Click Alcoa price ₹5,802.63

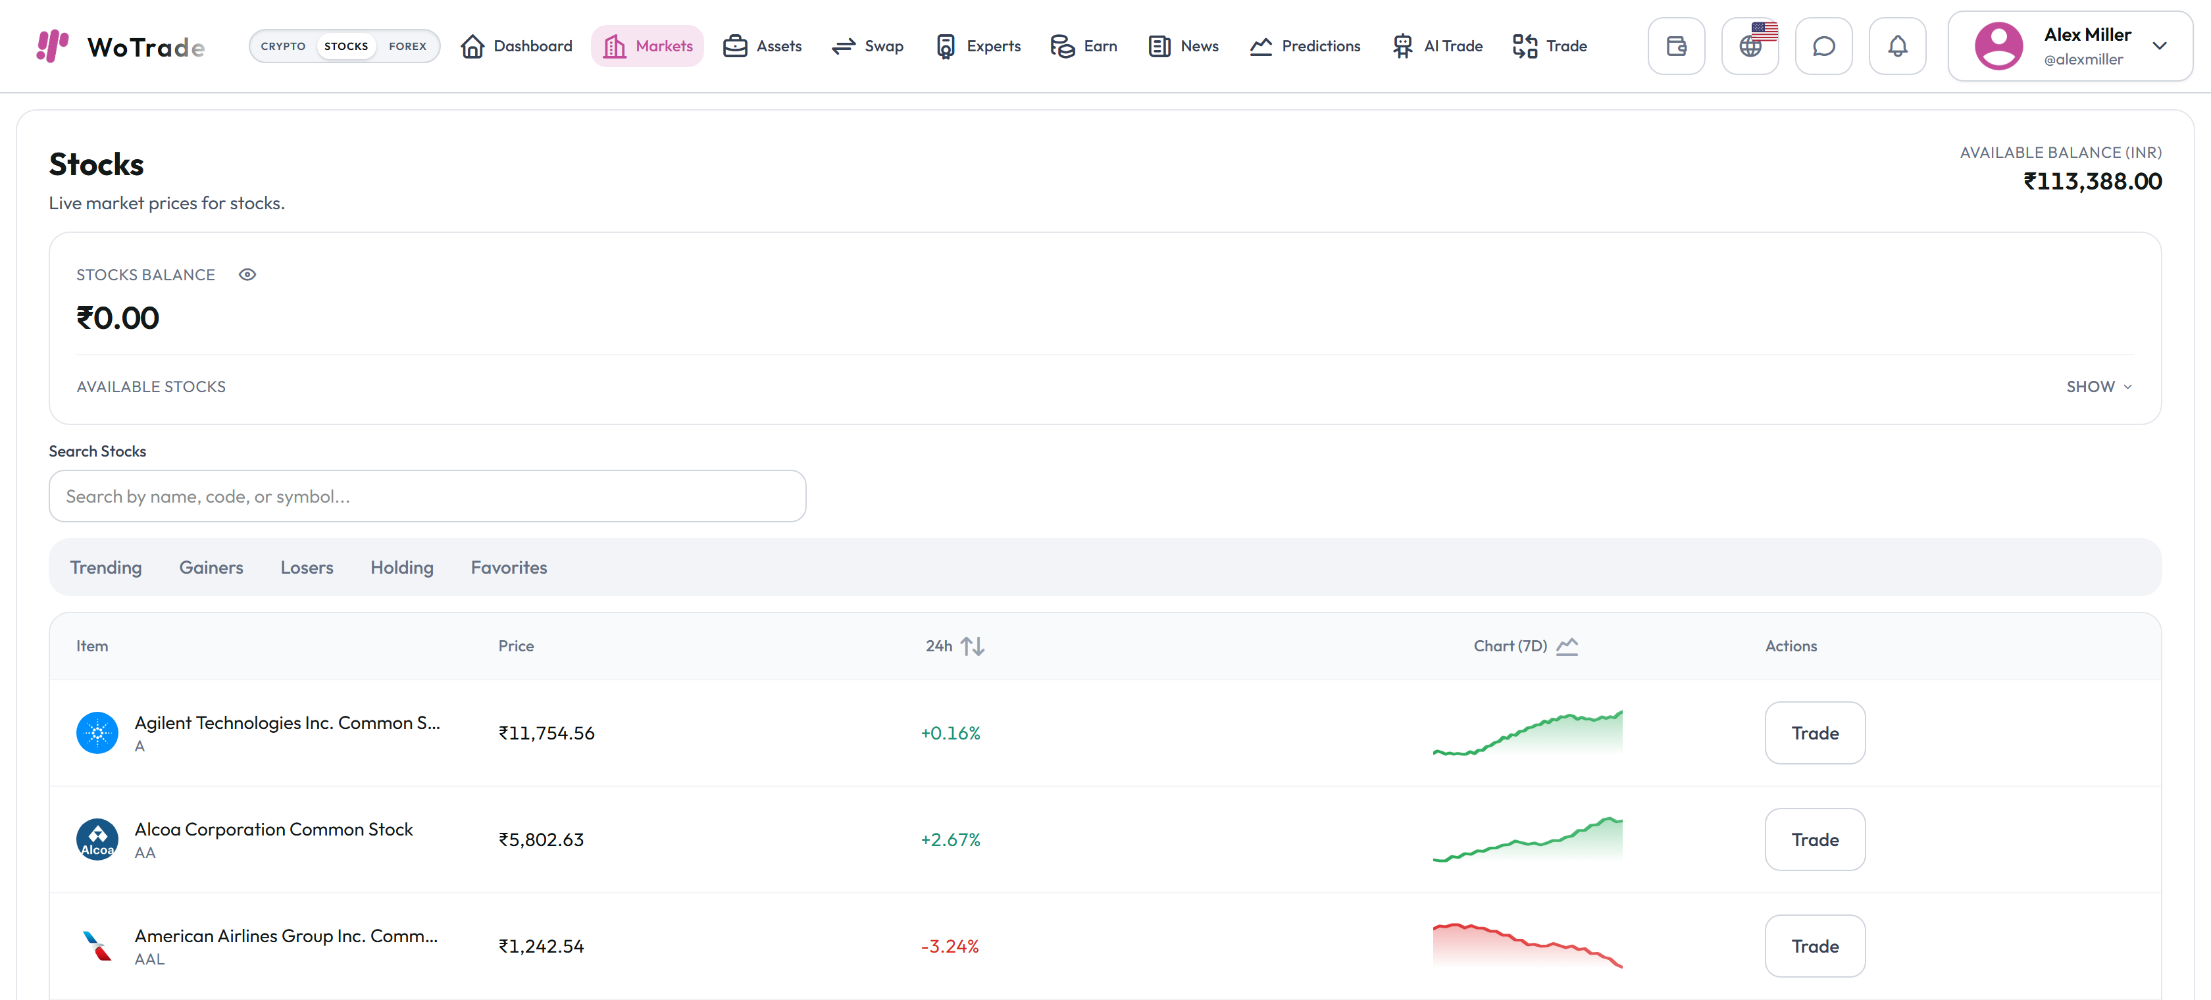click(542, 839)
